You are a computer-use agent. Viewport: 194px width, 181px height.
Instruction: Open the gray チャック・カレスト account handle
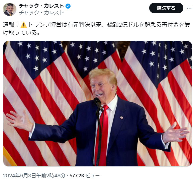[41, 13]
